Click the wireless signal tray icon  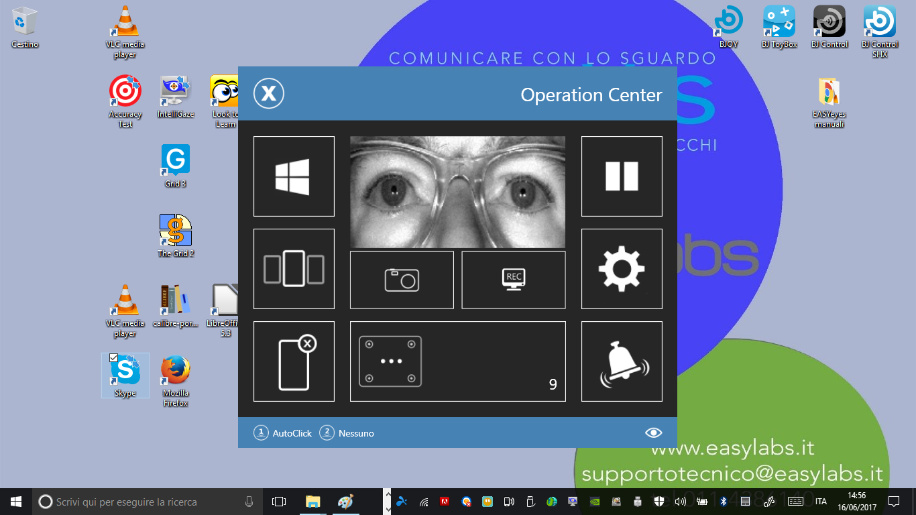pyautogui.click(x=423, y=501)
